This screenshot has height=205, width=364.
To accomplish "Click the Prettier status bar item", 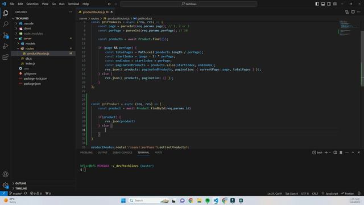I will [348, 194].
